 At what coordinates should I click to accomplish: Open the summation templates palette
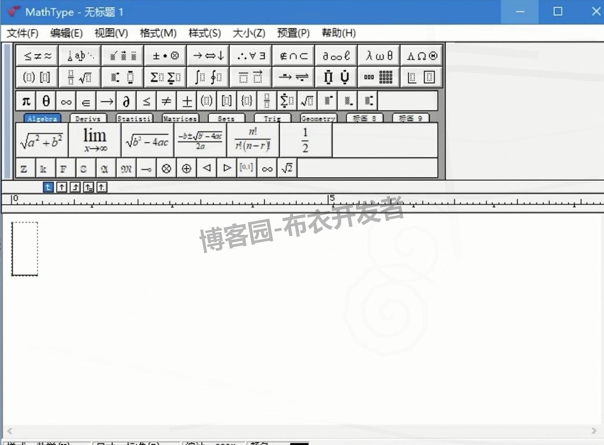pos(164,77)
